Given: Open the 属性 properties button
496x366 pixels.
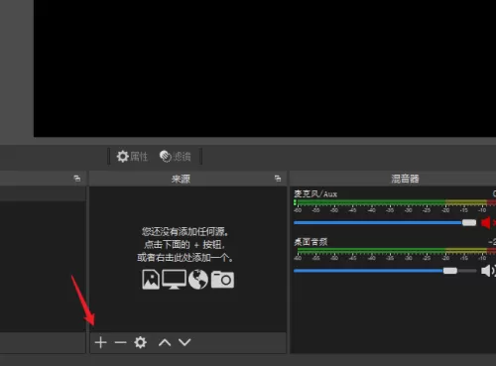Looking at the screenshot, I should click(132, 156).
